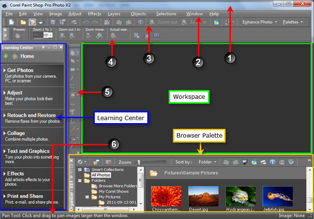Click the blue info icon in Organizer toolbar

coord(273,162)
